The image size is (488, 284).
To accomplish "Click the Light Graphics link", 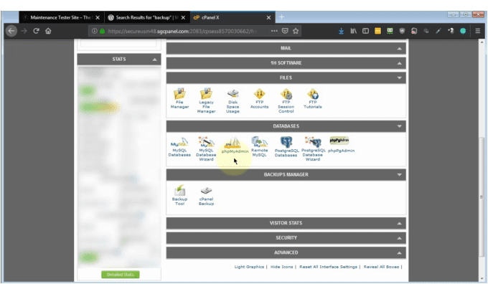I will pyautogui.click(x=249, y=267).
